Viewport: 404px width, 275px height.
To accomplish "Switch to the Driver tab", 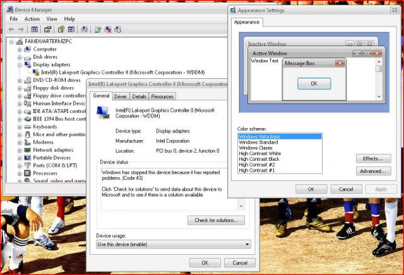I will [x=121, y=97].
